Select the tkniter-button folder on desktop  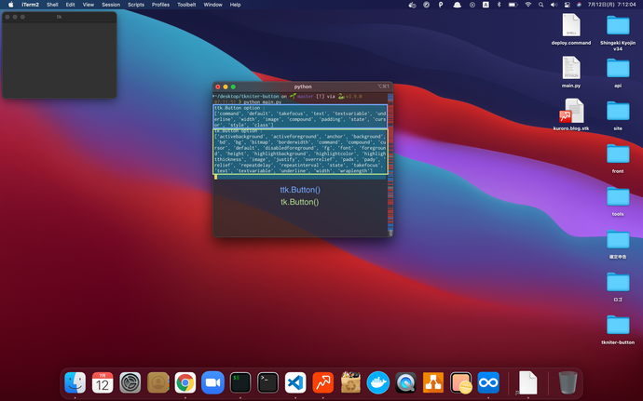click(618, 329)
